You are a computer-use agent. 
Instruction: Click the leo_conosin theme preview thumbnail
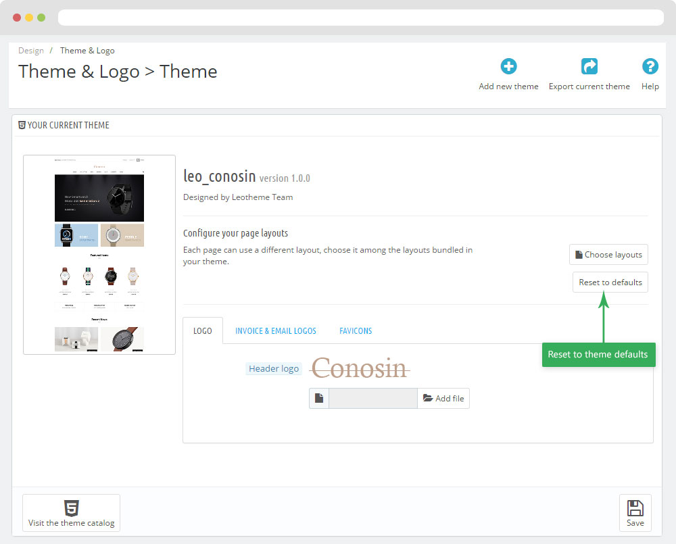99,255
